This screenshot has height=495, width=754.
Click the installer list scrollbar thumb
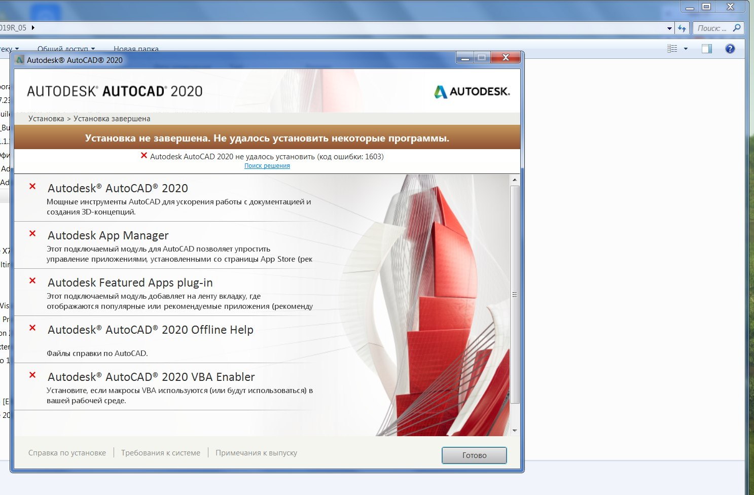tap(515, 295)
